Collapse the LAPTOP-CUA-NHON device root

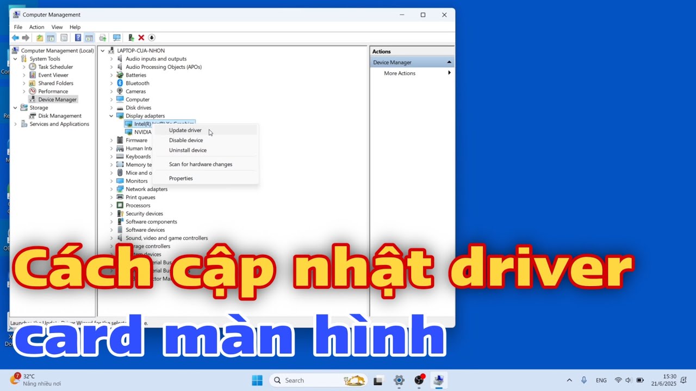click(103, 51)
